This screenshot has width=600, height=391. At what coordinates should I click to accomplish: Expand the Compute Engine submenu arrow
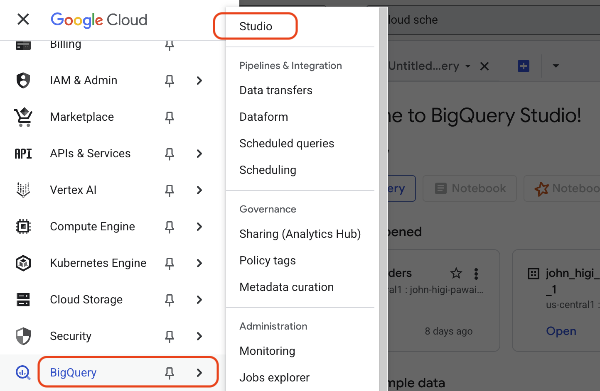(199, 227)
